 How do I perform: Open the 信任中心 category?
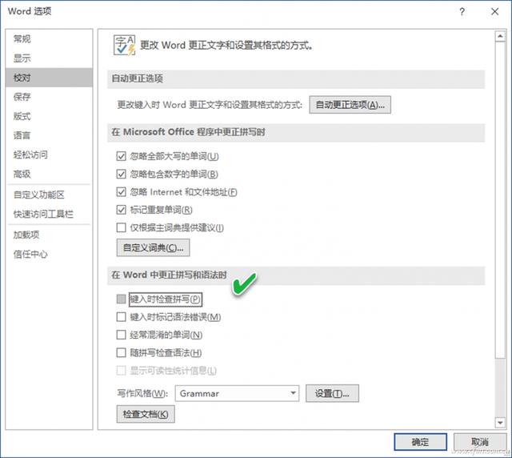[49, 254]
